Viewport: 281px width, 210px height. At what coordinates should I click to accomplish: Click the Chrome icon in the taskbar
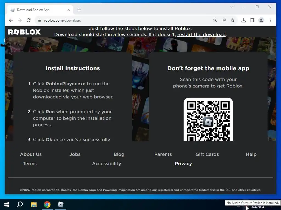click(x=47, y=205)
